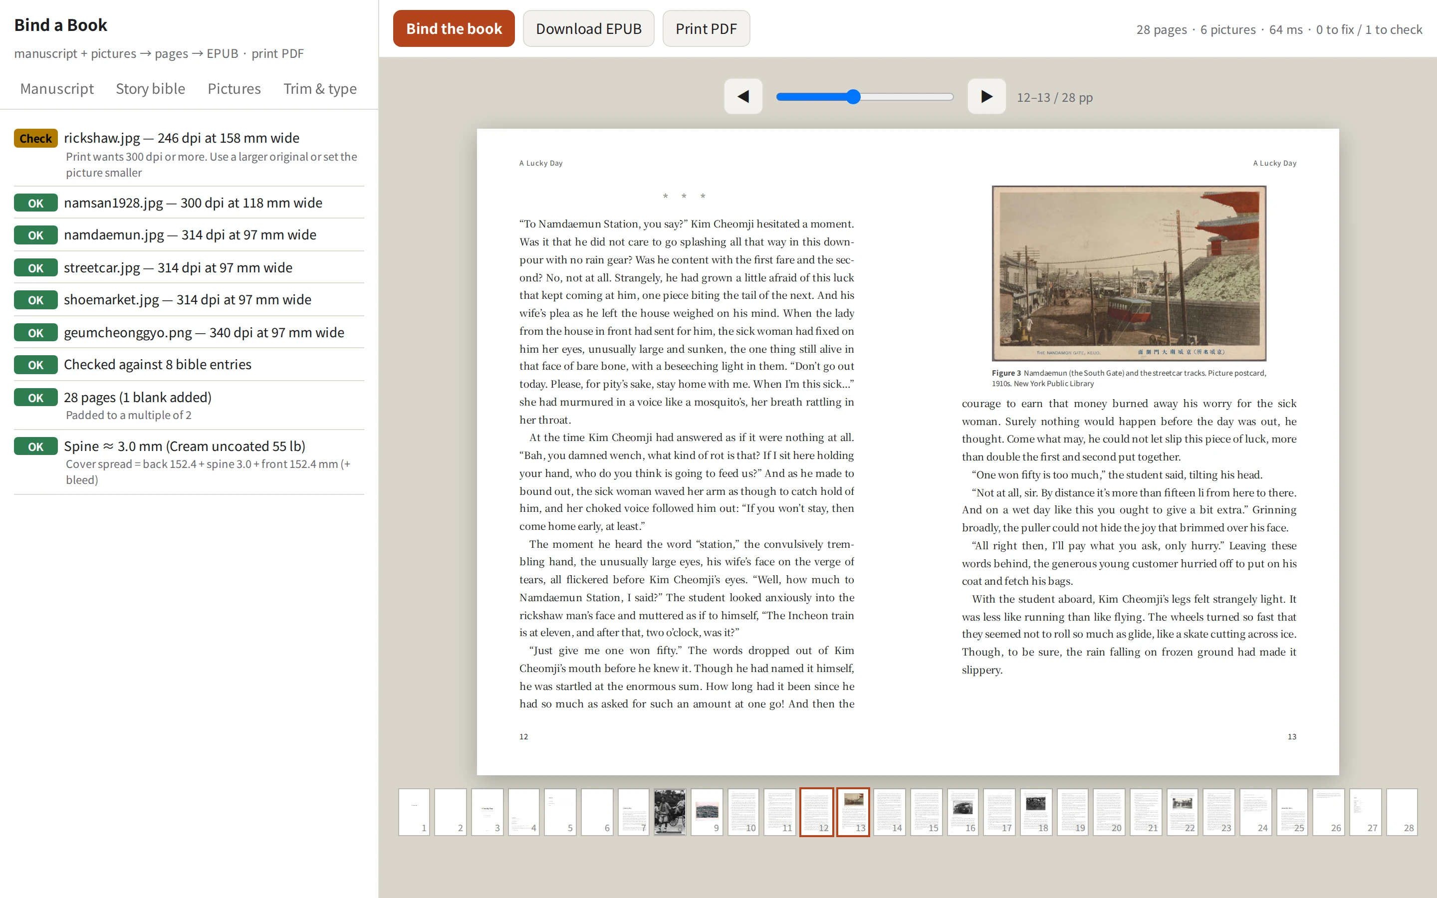1437x898 pixels.
Task: Click the Namdaemun postcard image on page 13
Action: [1129, 273]
